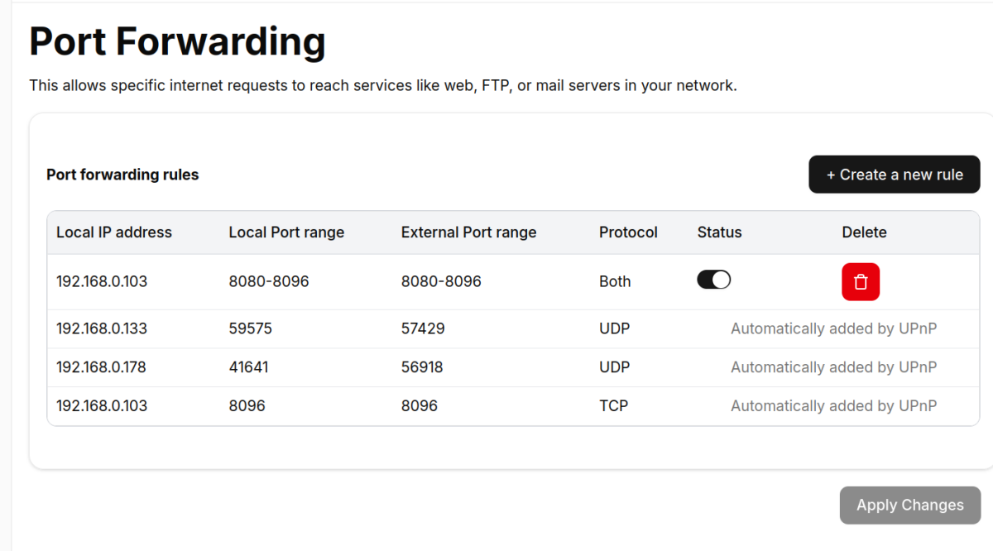Select the Delete column header

click(865, 232)
